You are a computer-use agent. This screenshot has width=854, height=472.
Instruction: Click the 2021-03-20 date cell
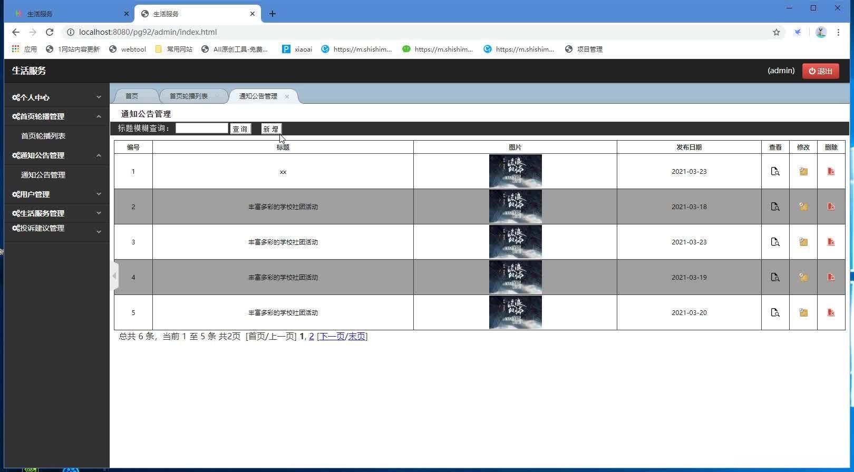click(x=689, y=312)
